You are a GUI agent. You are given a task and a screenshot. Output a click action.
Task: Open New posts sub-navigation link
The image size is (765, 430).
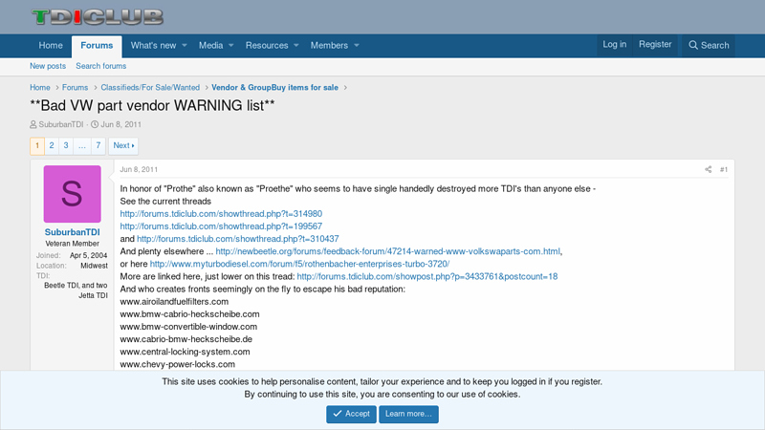pos(48,66)
